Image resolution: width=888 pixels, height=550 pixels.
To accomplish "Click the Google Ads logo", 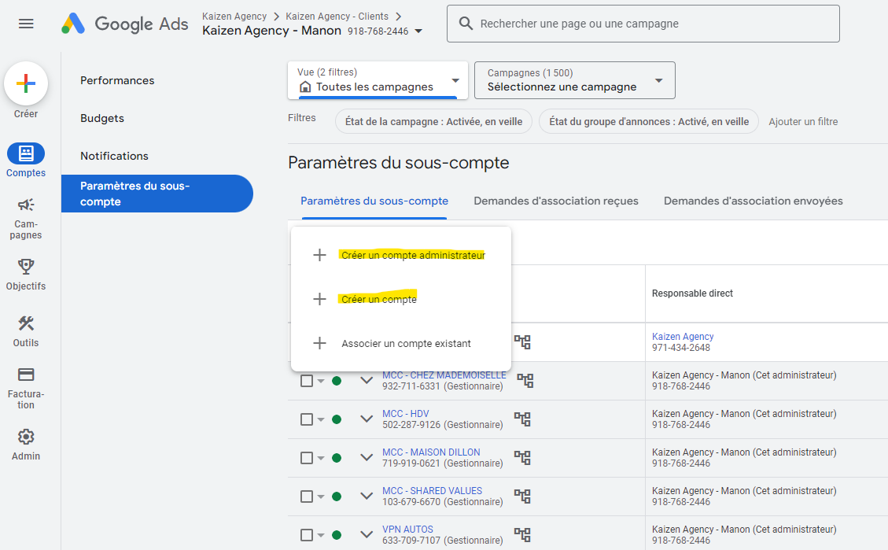I will click(124, 24).
